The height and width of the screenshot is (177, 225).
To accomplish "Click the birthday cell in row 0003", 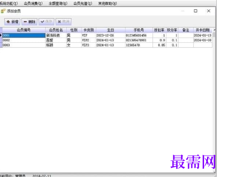I will [111, 45].
